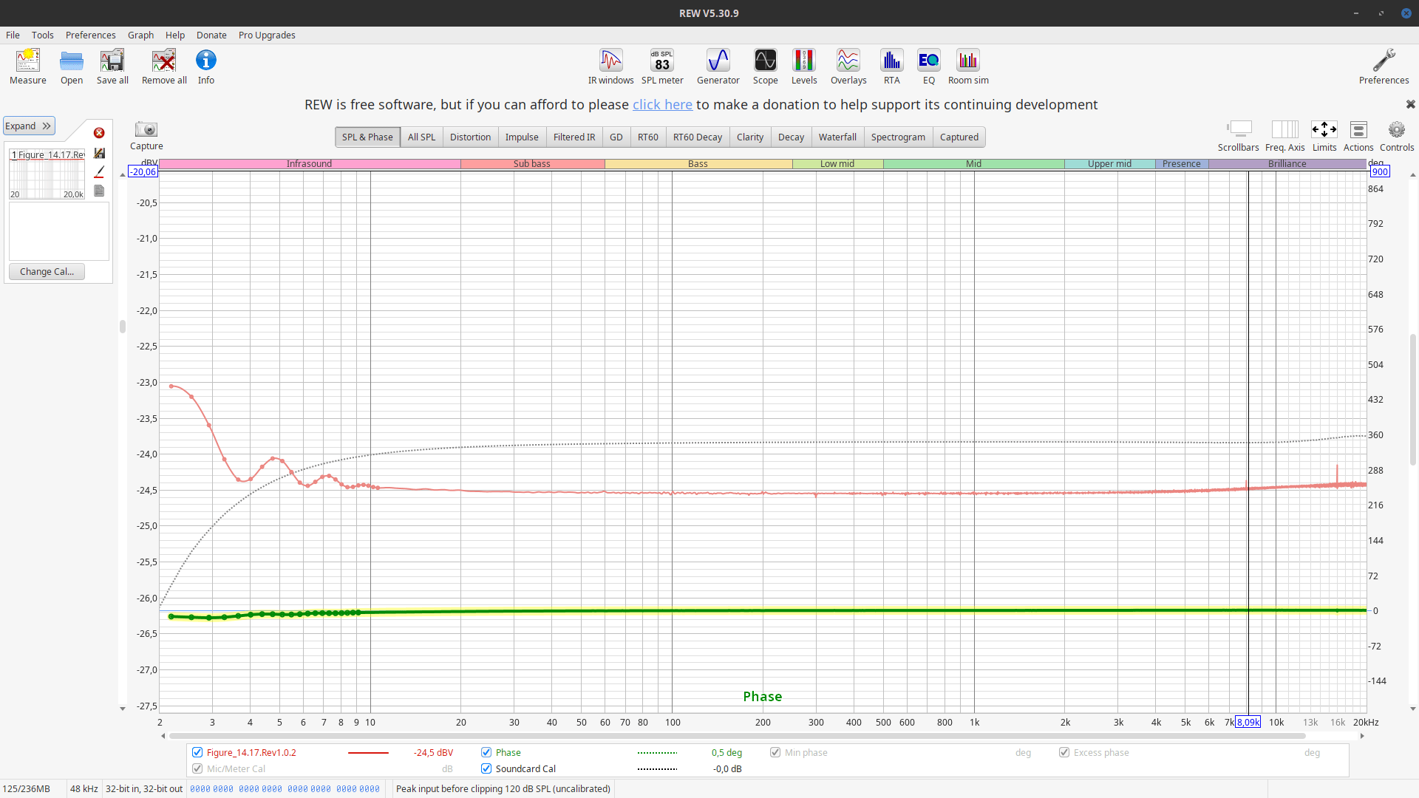Close the donation banner
Image resolution: width=1419 pixels, height=798 pixels.
[1410, 104]
